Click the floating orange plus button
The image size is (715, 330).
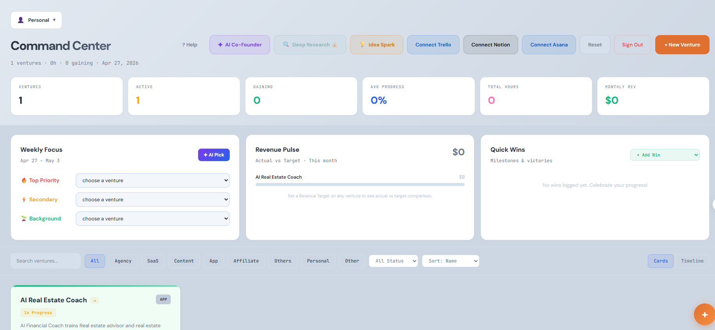[x=704, y=314]
